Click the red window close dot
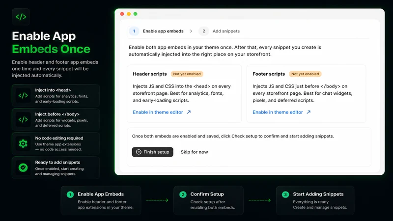 [x=122, y=14]
